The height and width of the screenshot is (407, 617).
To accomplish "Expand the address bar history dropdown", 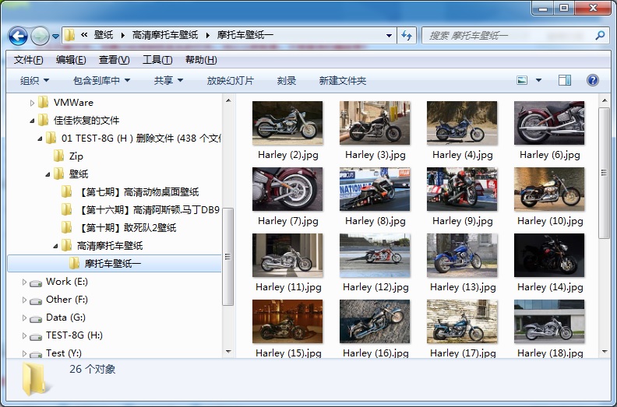I will pos(390,36).
